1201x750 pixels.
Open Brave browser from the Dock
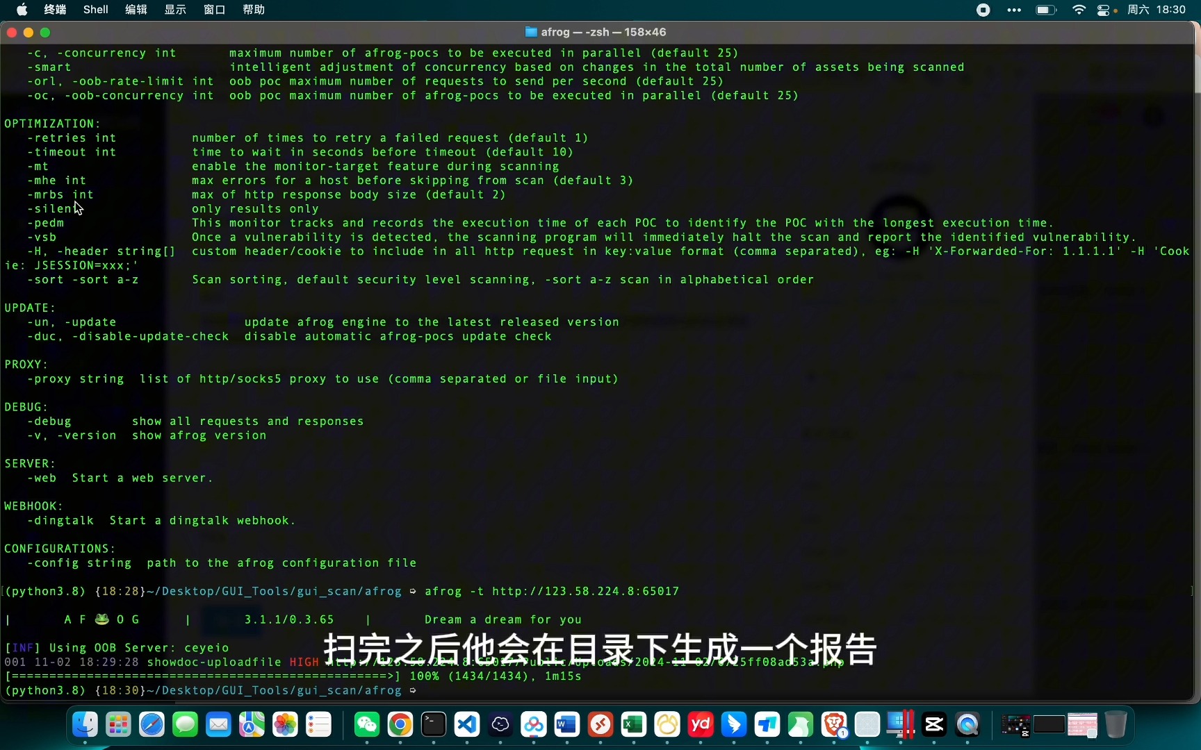[834, 725]
